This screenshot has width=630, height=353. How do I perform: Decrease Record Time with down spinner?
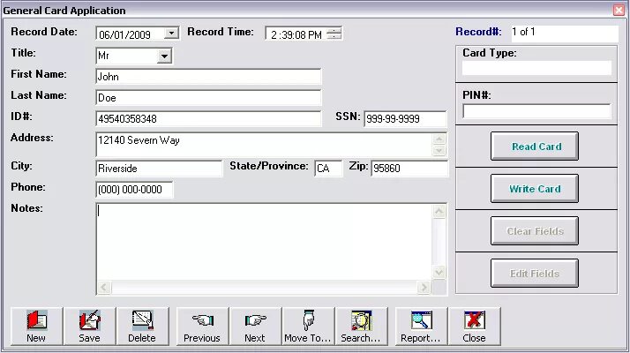[334, 36]
